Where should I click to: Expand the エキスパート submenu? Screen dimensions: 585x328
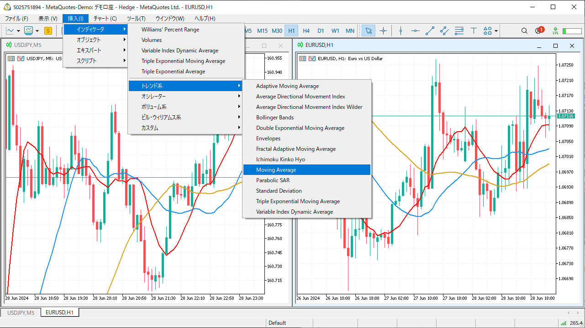click(x=95, y=50)
